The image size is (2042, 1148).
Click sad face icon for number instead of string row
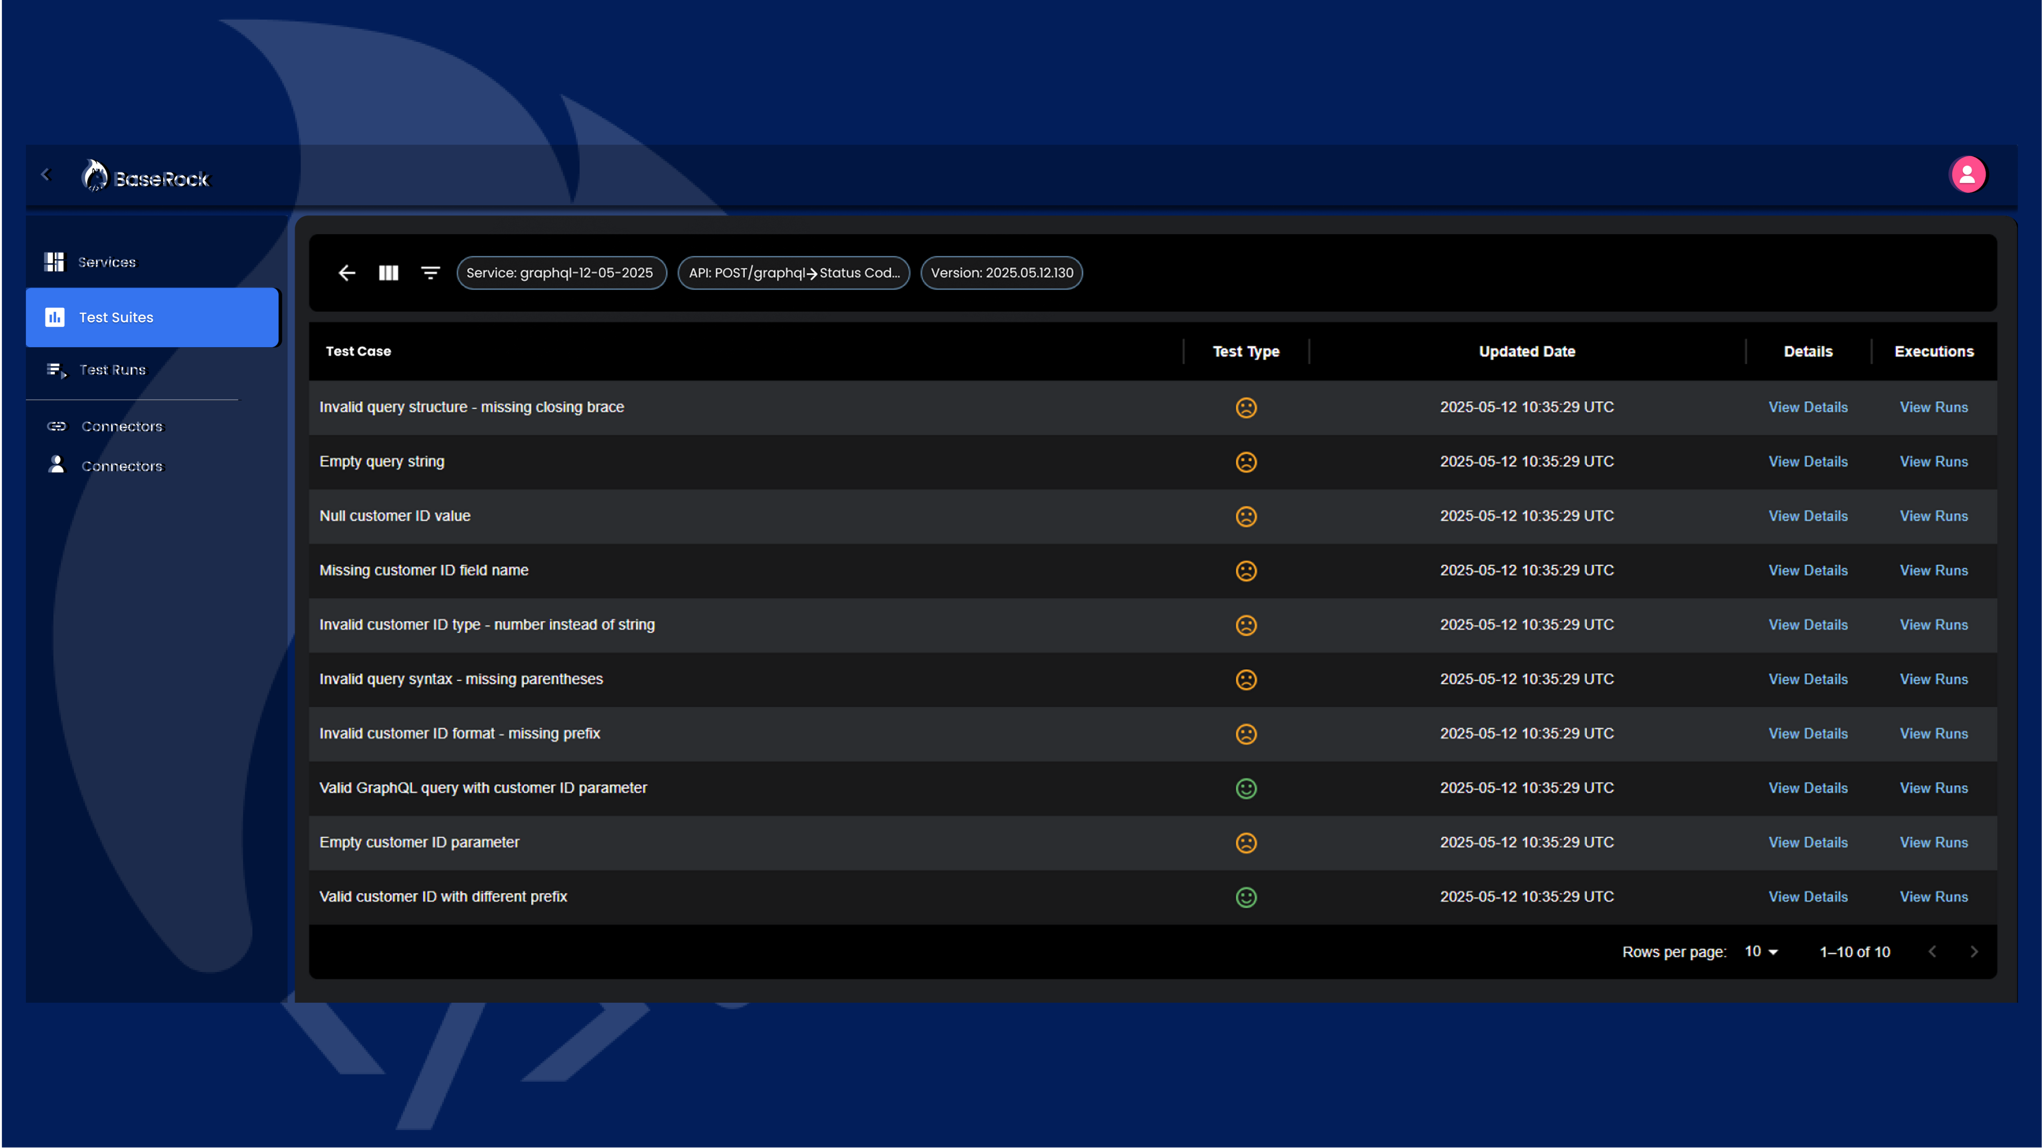1246,625
